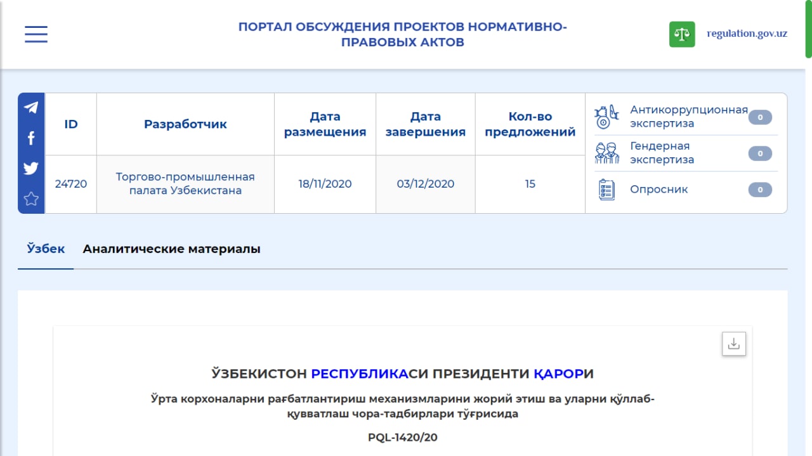Select the ID value 24720
This screenshot has width=812, height=456.
point(71,184)
